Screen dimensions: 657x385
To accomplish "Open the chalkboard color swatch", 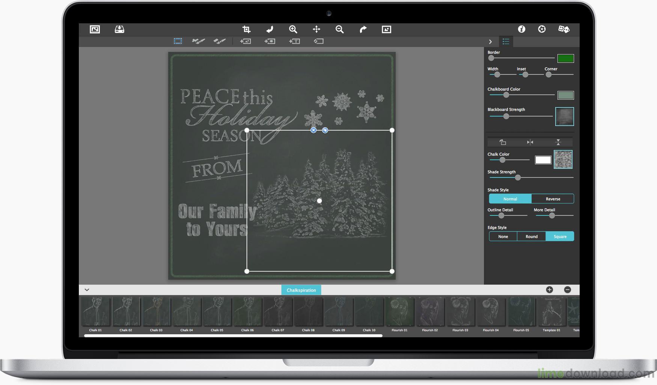I will click(565, 95).
